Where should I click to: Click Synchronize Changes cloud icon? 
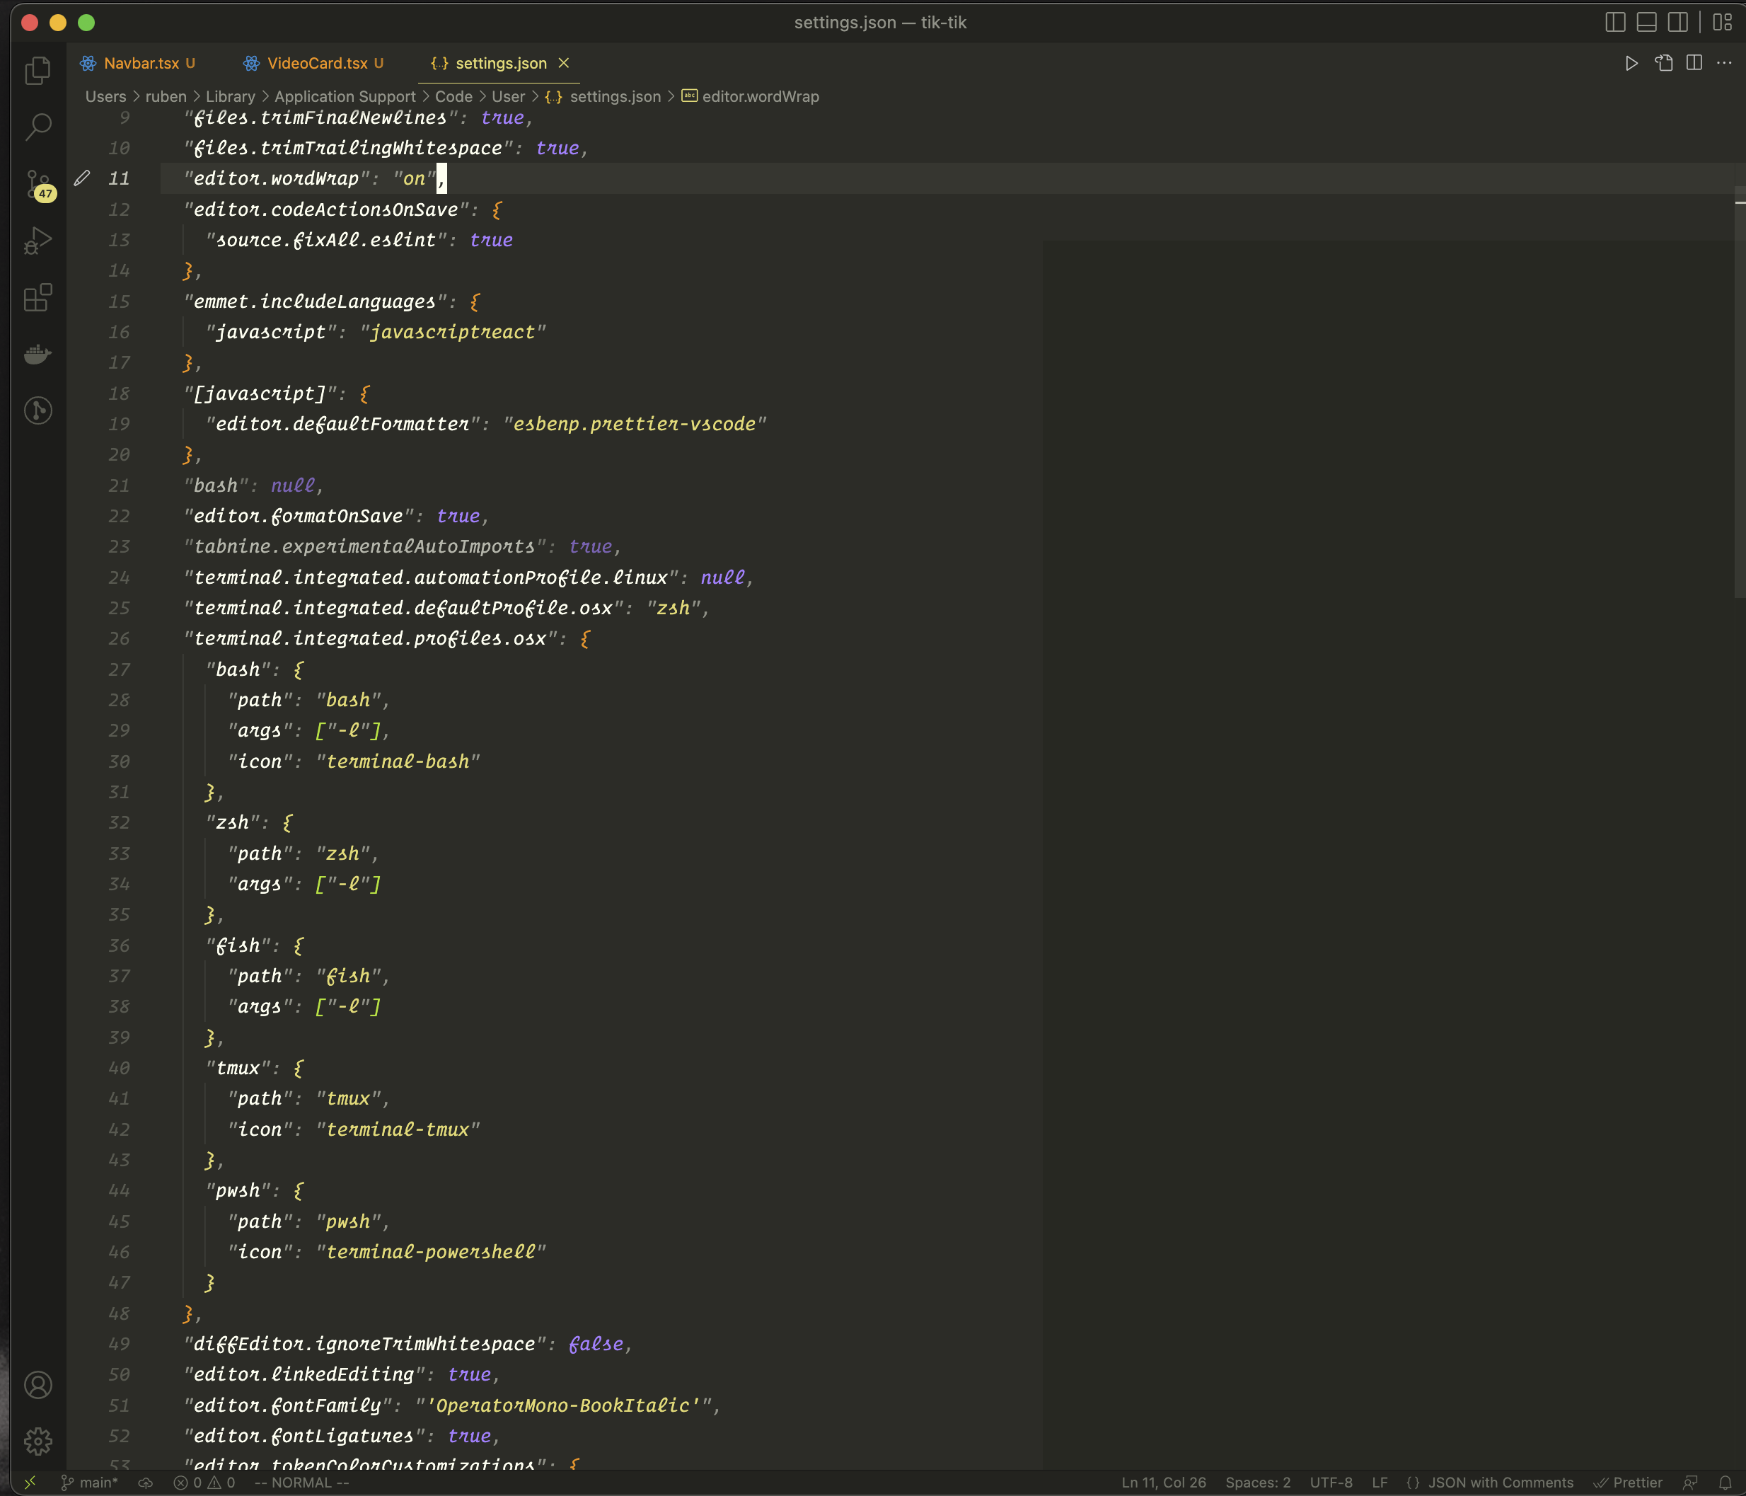[146, 1483]
